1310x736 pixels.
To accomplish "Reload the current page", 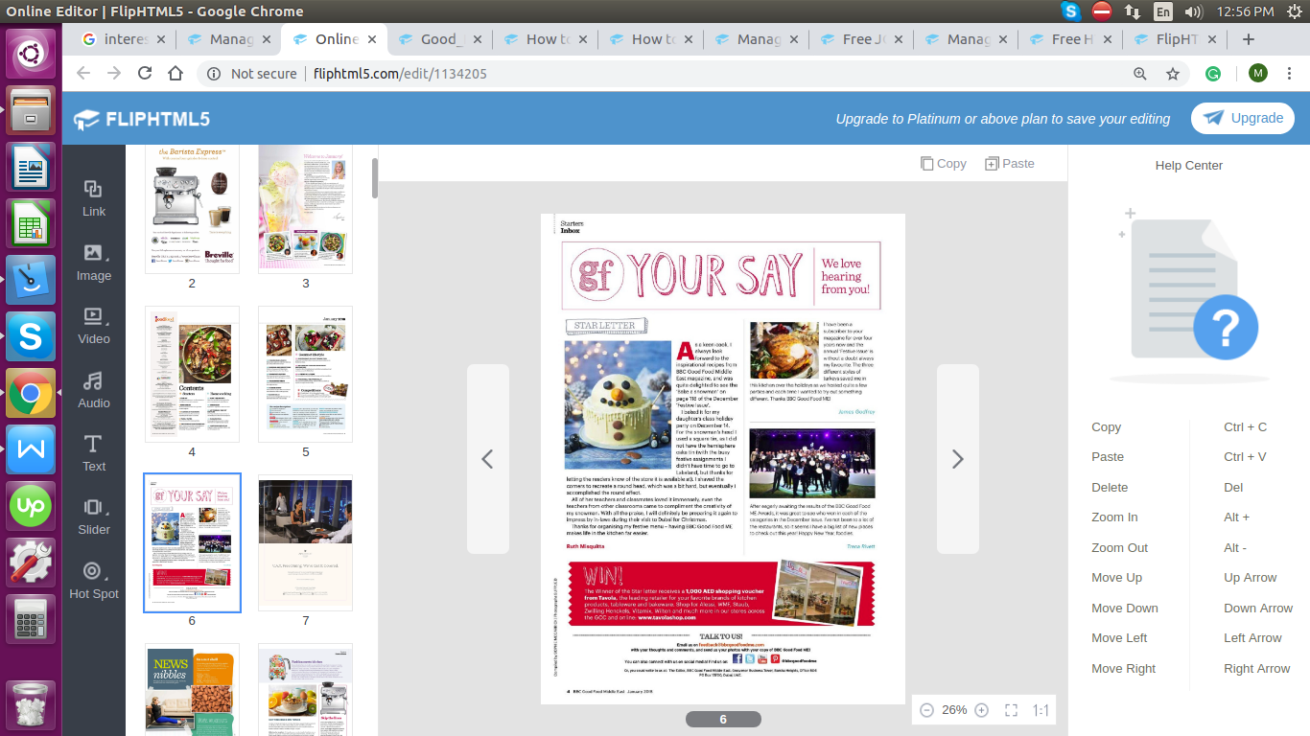I will (145, 72).
